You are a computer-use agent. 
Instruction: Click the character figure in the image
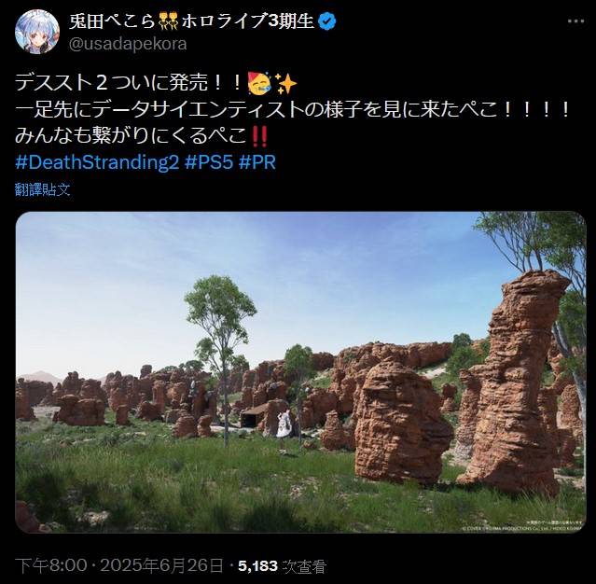coord(284,430)
